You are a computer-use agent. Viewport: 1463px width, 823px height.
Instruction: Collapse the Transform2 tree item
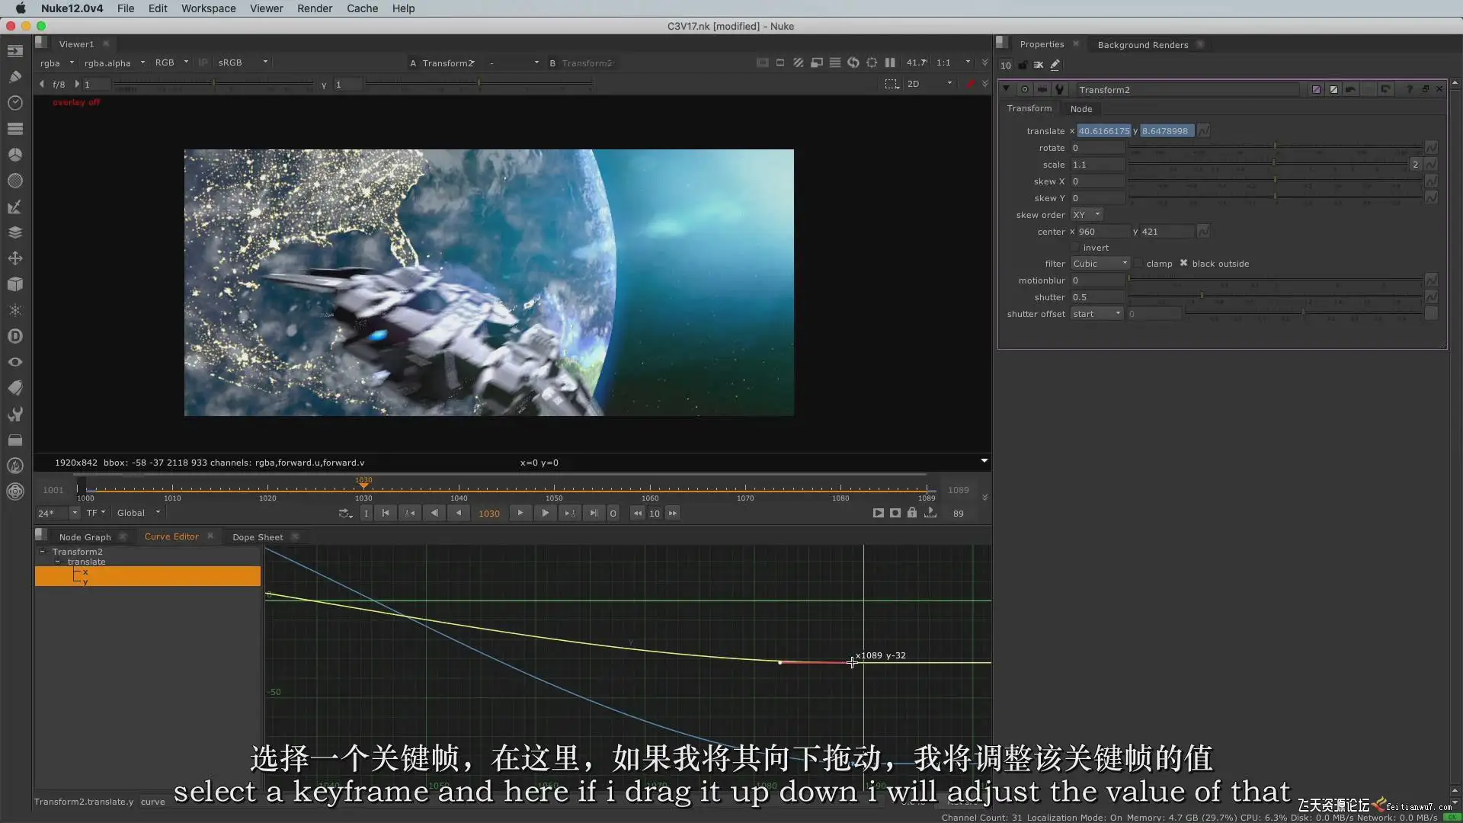point(43,552)
